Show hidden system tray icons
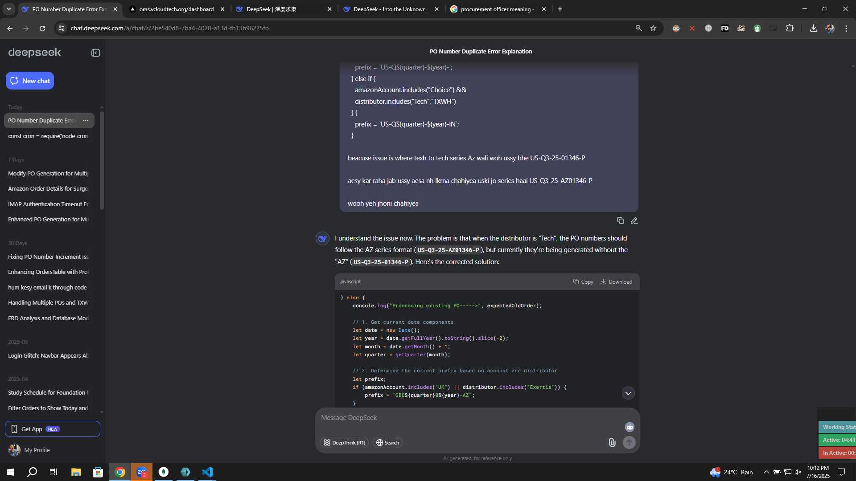Viewport: 856px width, 481px height. pos(766,472)
